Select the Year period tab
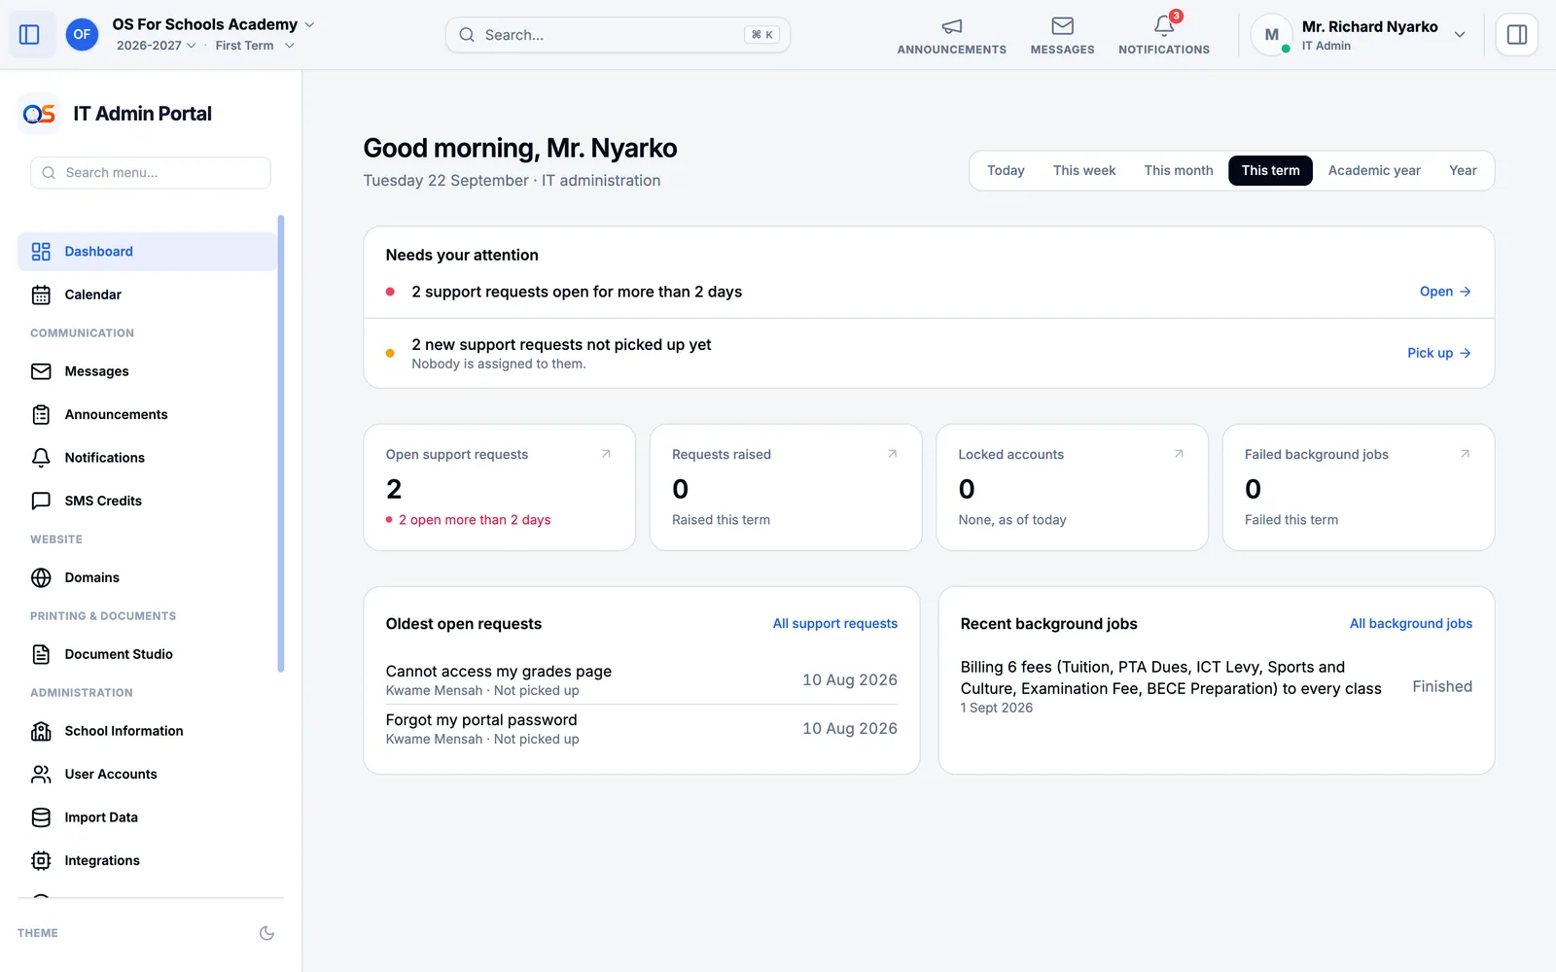 tap(1463, 170)
